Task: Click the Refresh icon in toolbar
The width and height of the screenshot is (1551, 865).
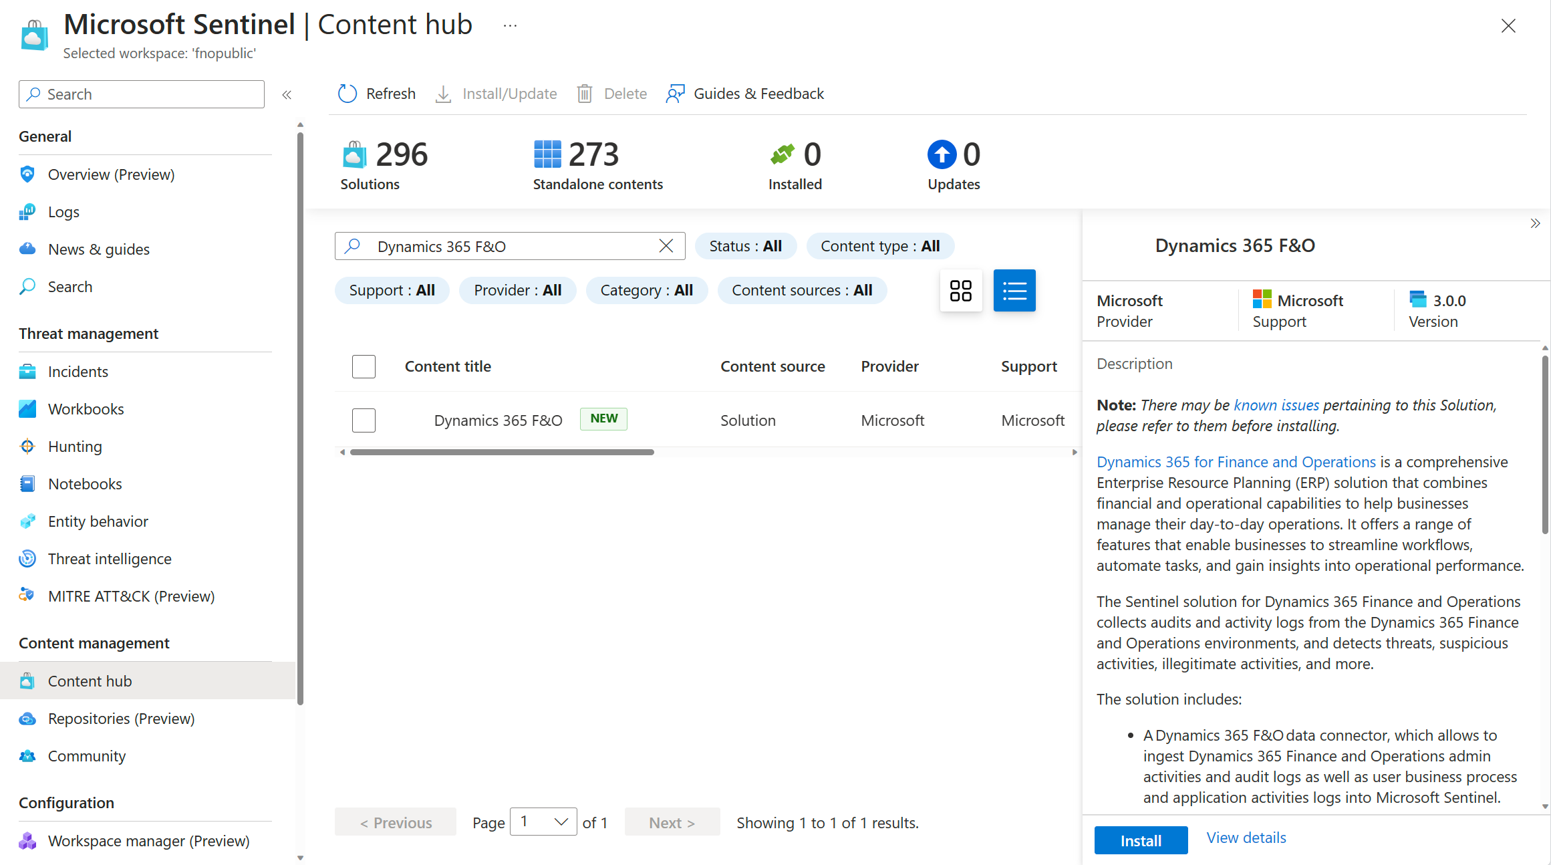Action: [x=347, y=94]
